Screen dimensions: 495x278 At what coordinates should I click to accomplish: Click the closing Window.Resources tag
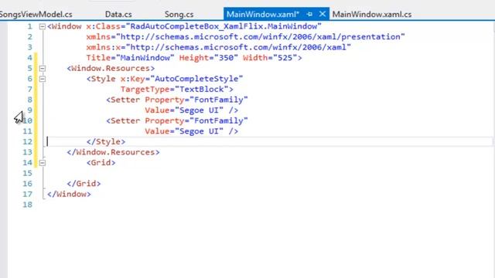point(114,152)
